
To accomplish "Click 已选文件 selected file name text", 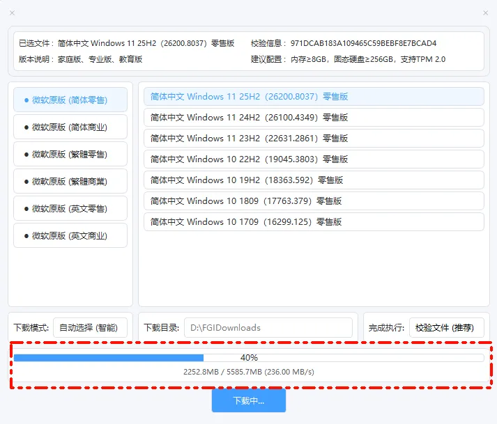I will pyautogui.click(x=146, y=43).
